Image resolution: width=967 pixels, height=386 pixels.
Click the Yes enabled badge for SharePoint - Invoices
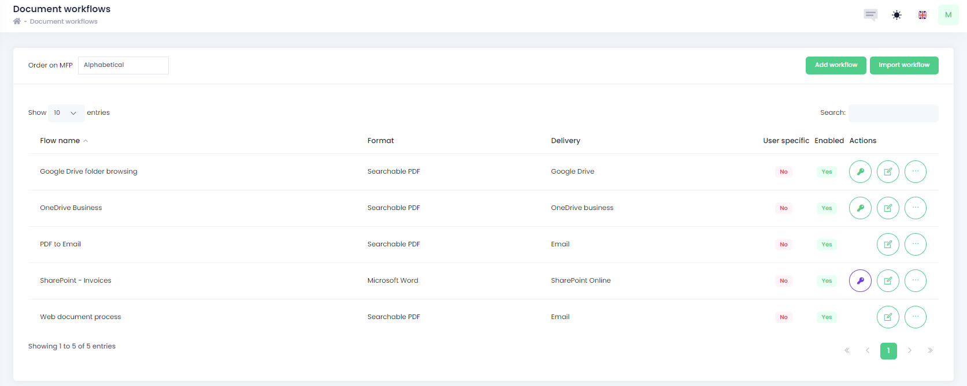coord(827,281)
